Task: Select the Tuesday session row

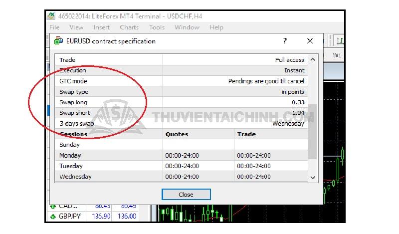Action: pos(182,166)
